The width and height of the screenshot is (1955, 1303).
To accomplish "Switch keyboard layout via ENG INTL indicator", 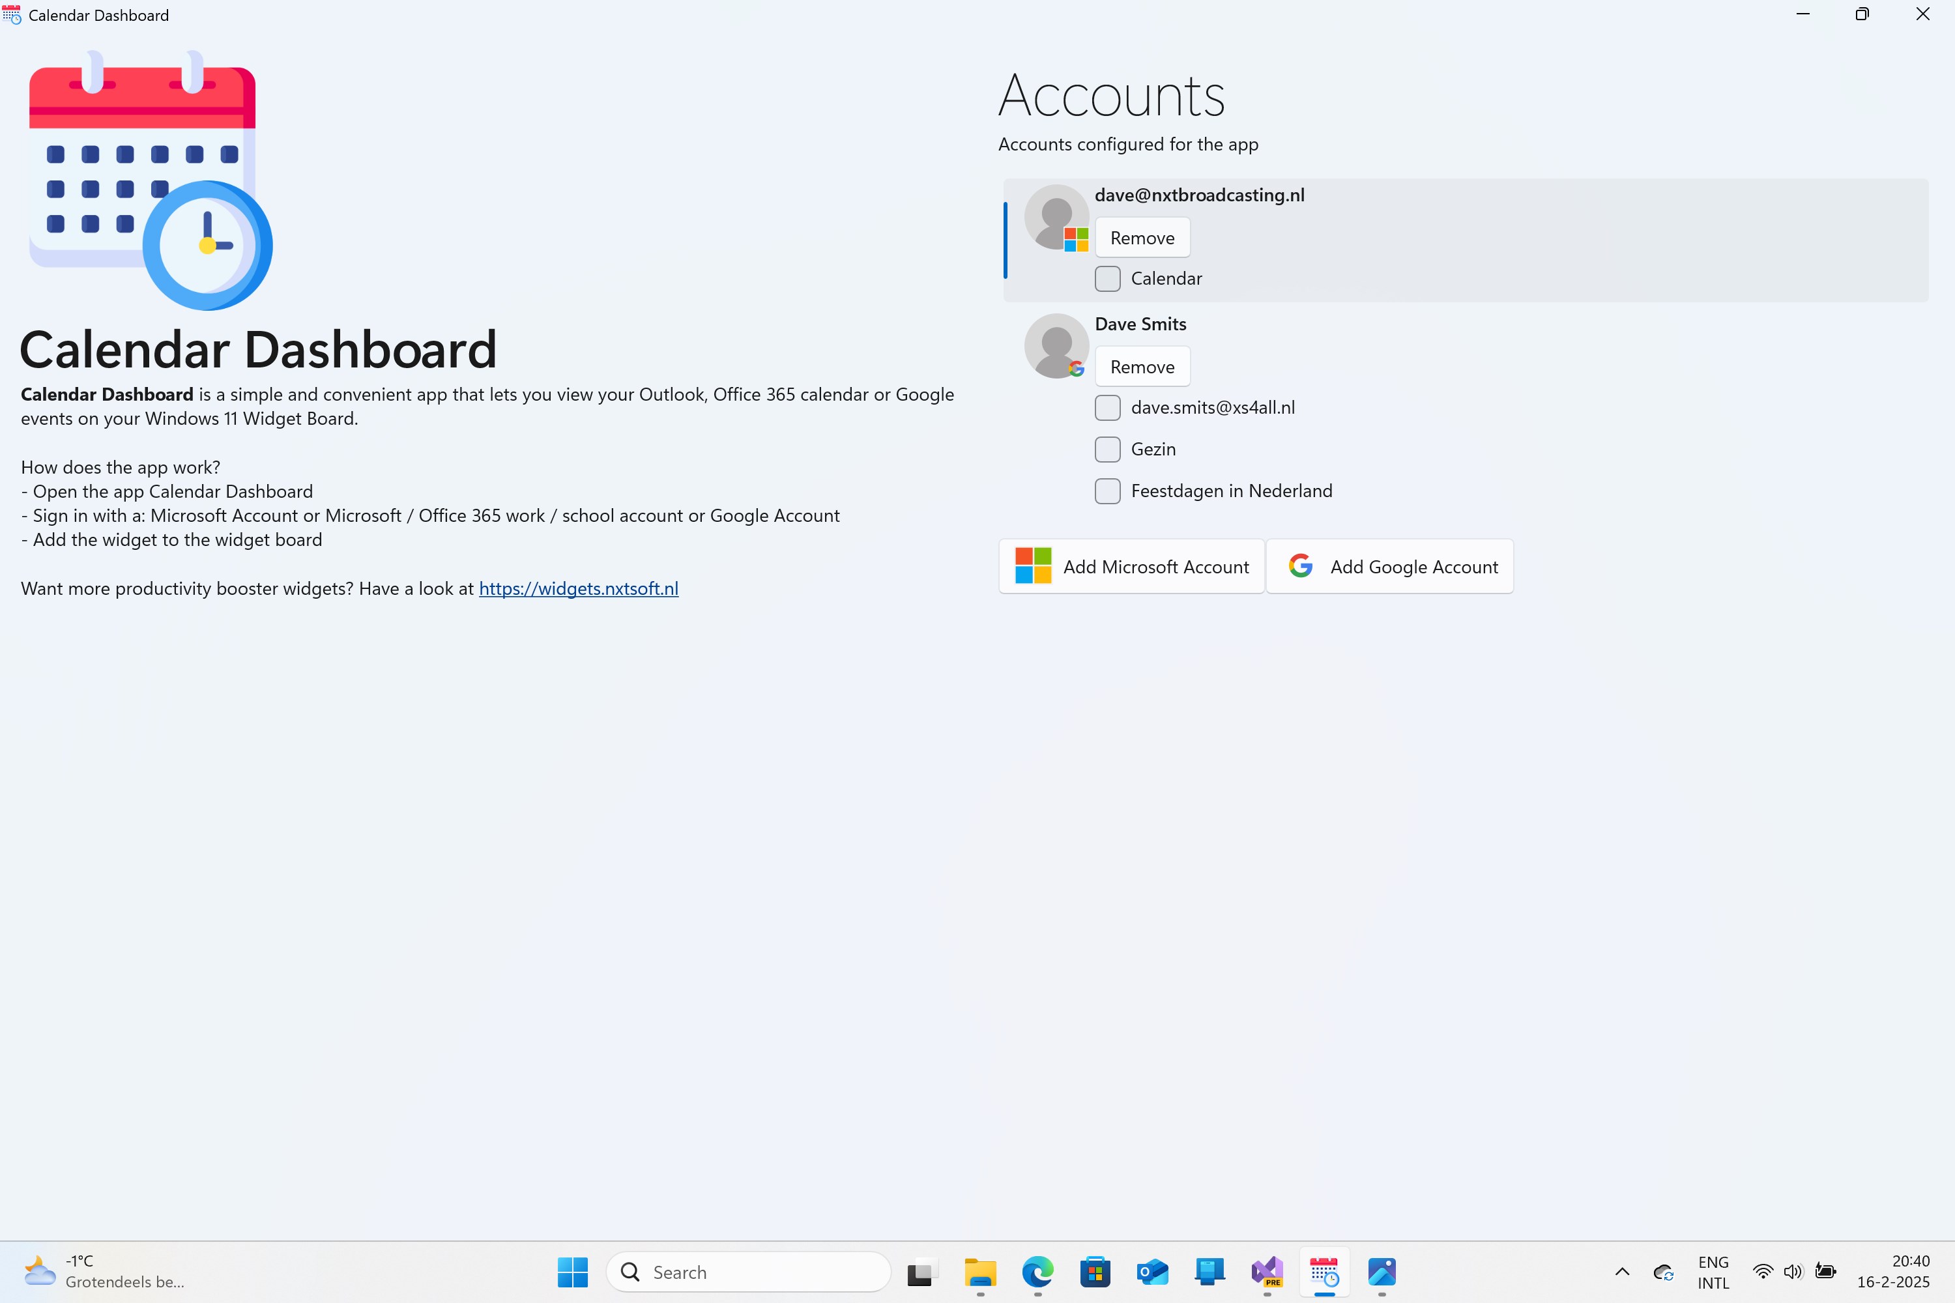I will coord(1714,1272).
